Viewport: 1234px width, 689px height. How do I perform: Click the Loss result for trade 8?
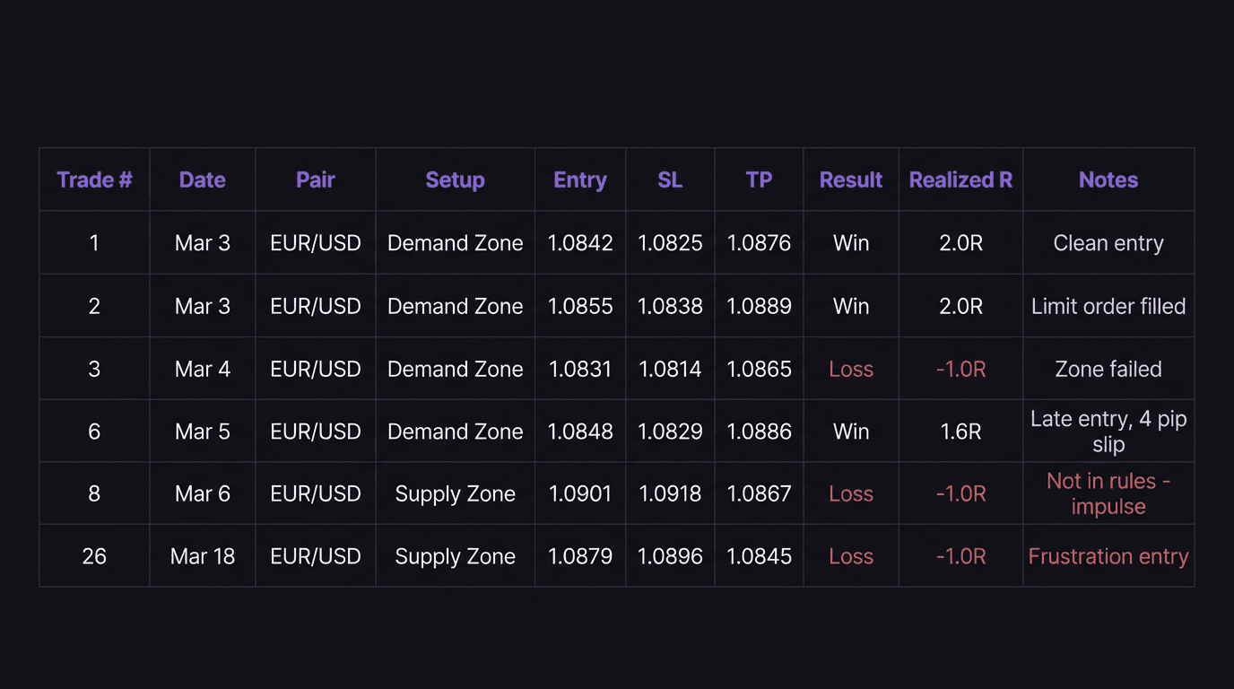850,493
